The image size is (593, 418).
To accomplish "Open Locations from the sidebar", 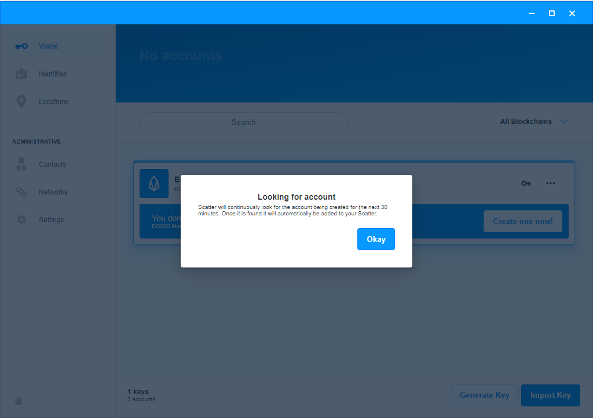I will point(57,102).
